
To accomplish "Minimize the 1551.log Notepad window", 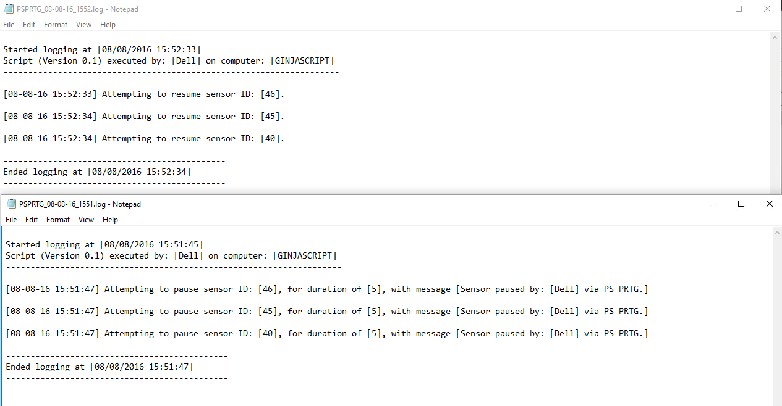I will coord(713,204).
